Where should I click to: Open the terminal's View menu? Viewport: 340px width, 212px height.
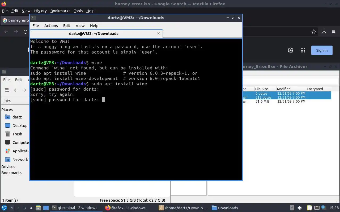click(x=80, y=26)
